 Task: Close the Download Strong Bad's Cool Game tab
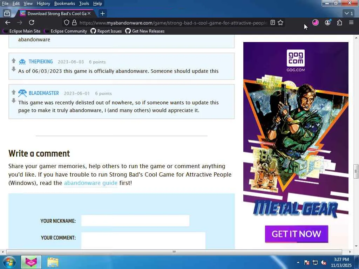[89, 14]
